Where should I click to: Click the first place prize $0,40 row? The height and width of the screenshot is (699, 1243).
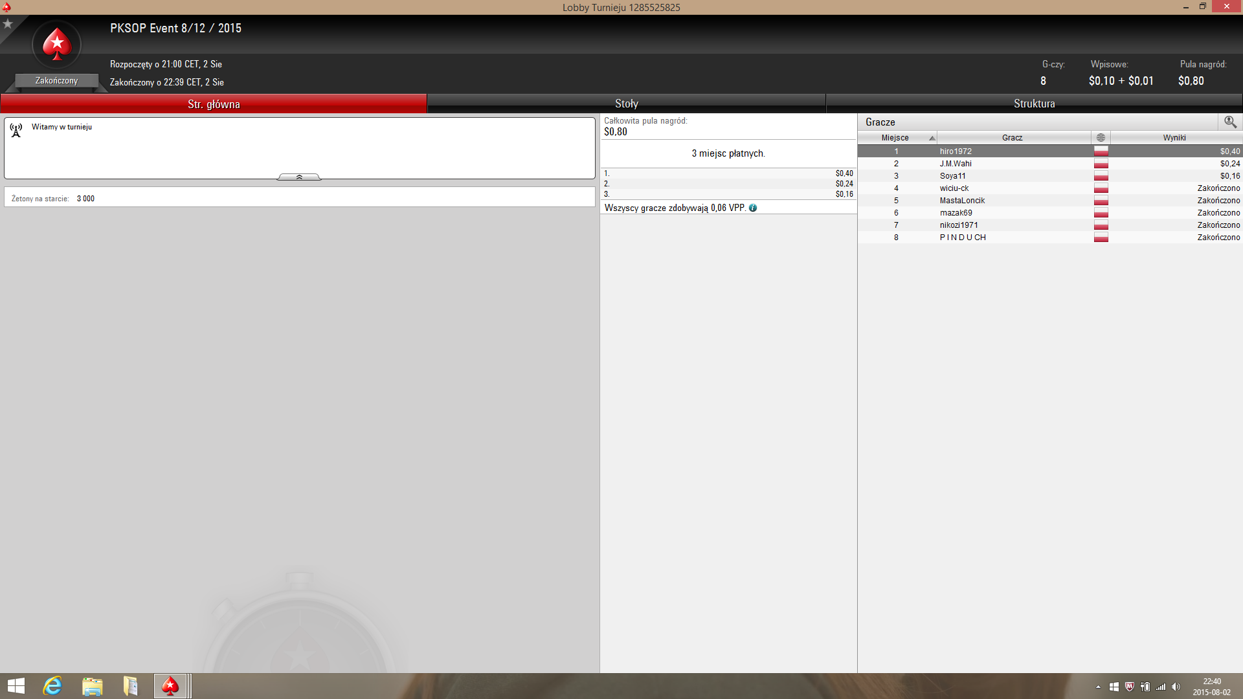(x=728, y=173)
